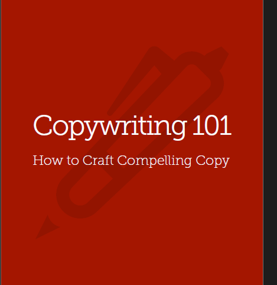Select the word "Copywriting" in the title
This screenshot has height=285, width=277.
pyautogui.click(x=110, y=127)
